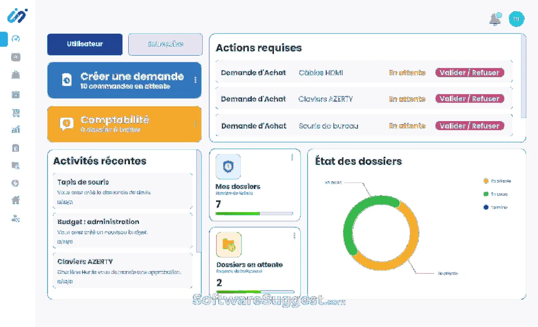This screenshot has height=327, width=538.
Task: Click Valider / Refuser for Câbles HDMI
Action: coord(469,73)
